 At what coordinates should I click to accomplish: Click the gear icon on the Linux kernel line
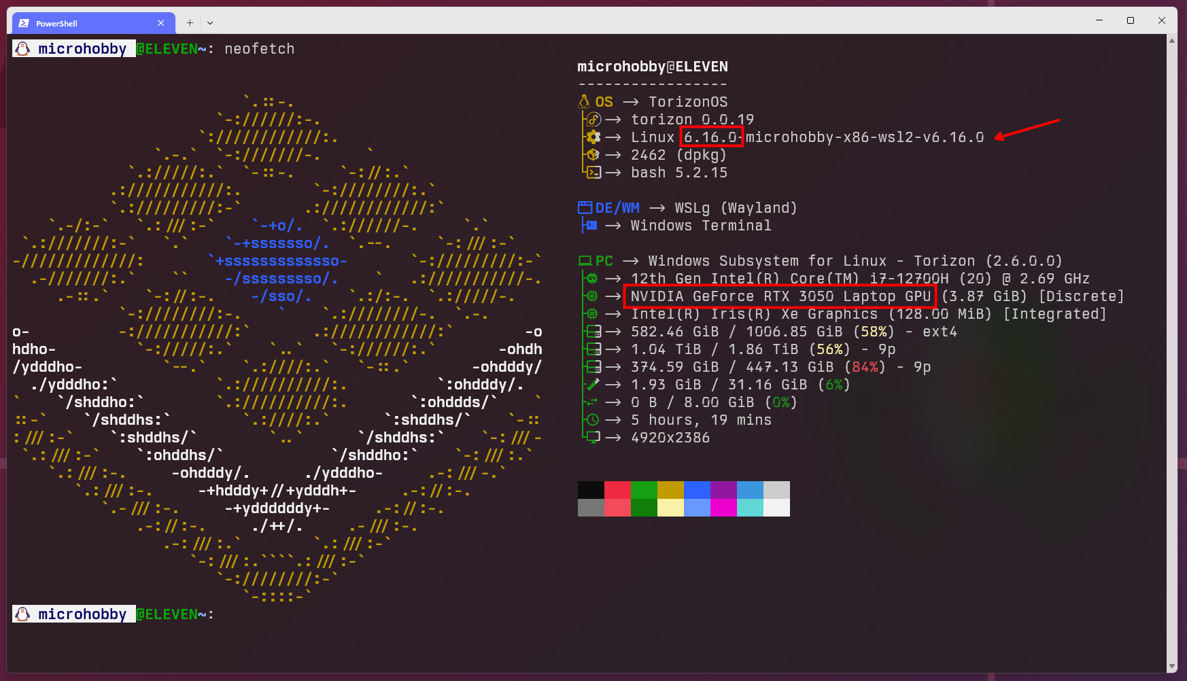[x=593, y=137]
